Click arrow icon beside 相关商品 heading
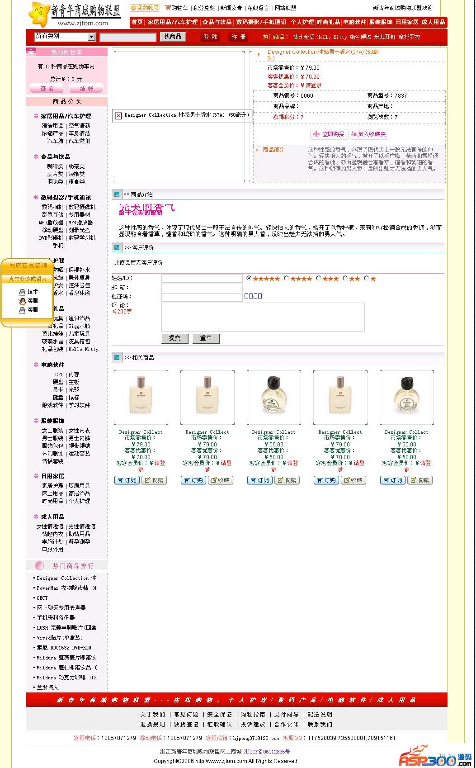Viewport: 476px width, 768px height. [117, 357]
